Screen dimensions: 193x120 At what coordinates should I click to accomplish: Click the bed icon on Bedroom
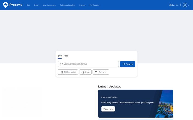96,72
